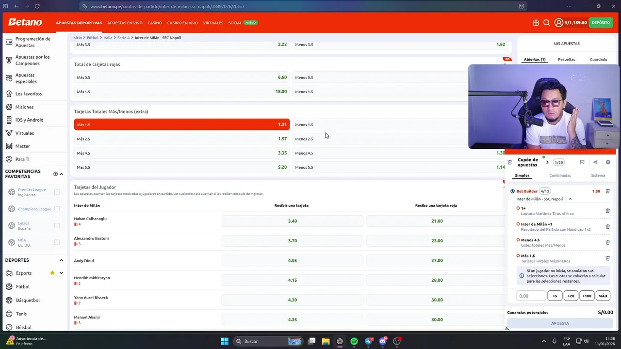
Task: Remove the entire Bet Builder bet
Action: coord(607,191)
